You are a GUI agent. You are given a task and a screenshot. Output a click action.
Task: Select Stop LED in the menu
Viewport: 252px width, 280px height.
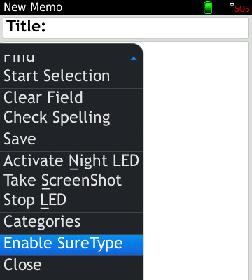click(71, 200)
